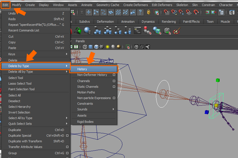Click the outputs from selected object icon
Screen dimensions: 238x158
click(x=214, y=12)
